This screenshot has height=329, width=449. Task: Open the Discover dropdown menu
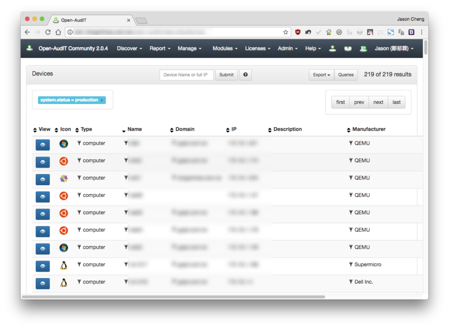coord(129,48)
